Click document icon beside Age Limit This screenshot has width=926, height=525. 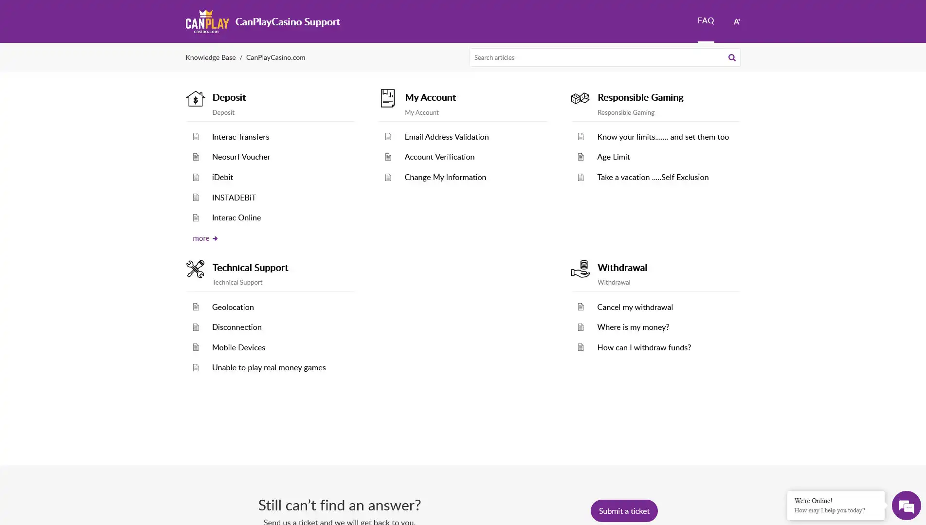581,157
